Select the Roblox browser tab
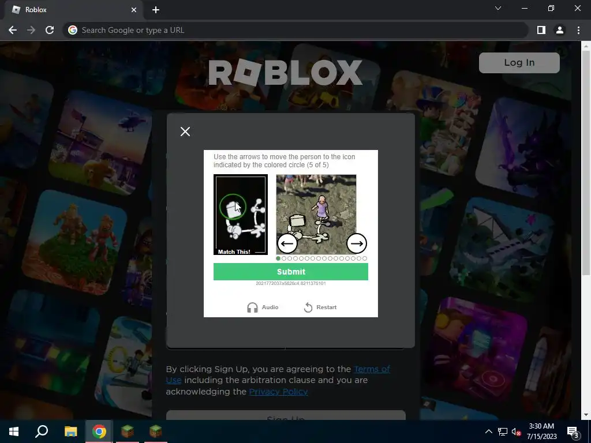 pos(74,10)
